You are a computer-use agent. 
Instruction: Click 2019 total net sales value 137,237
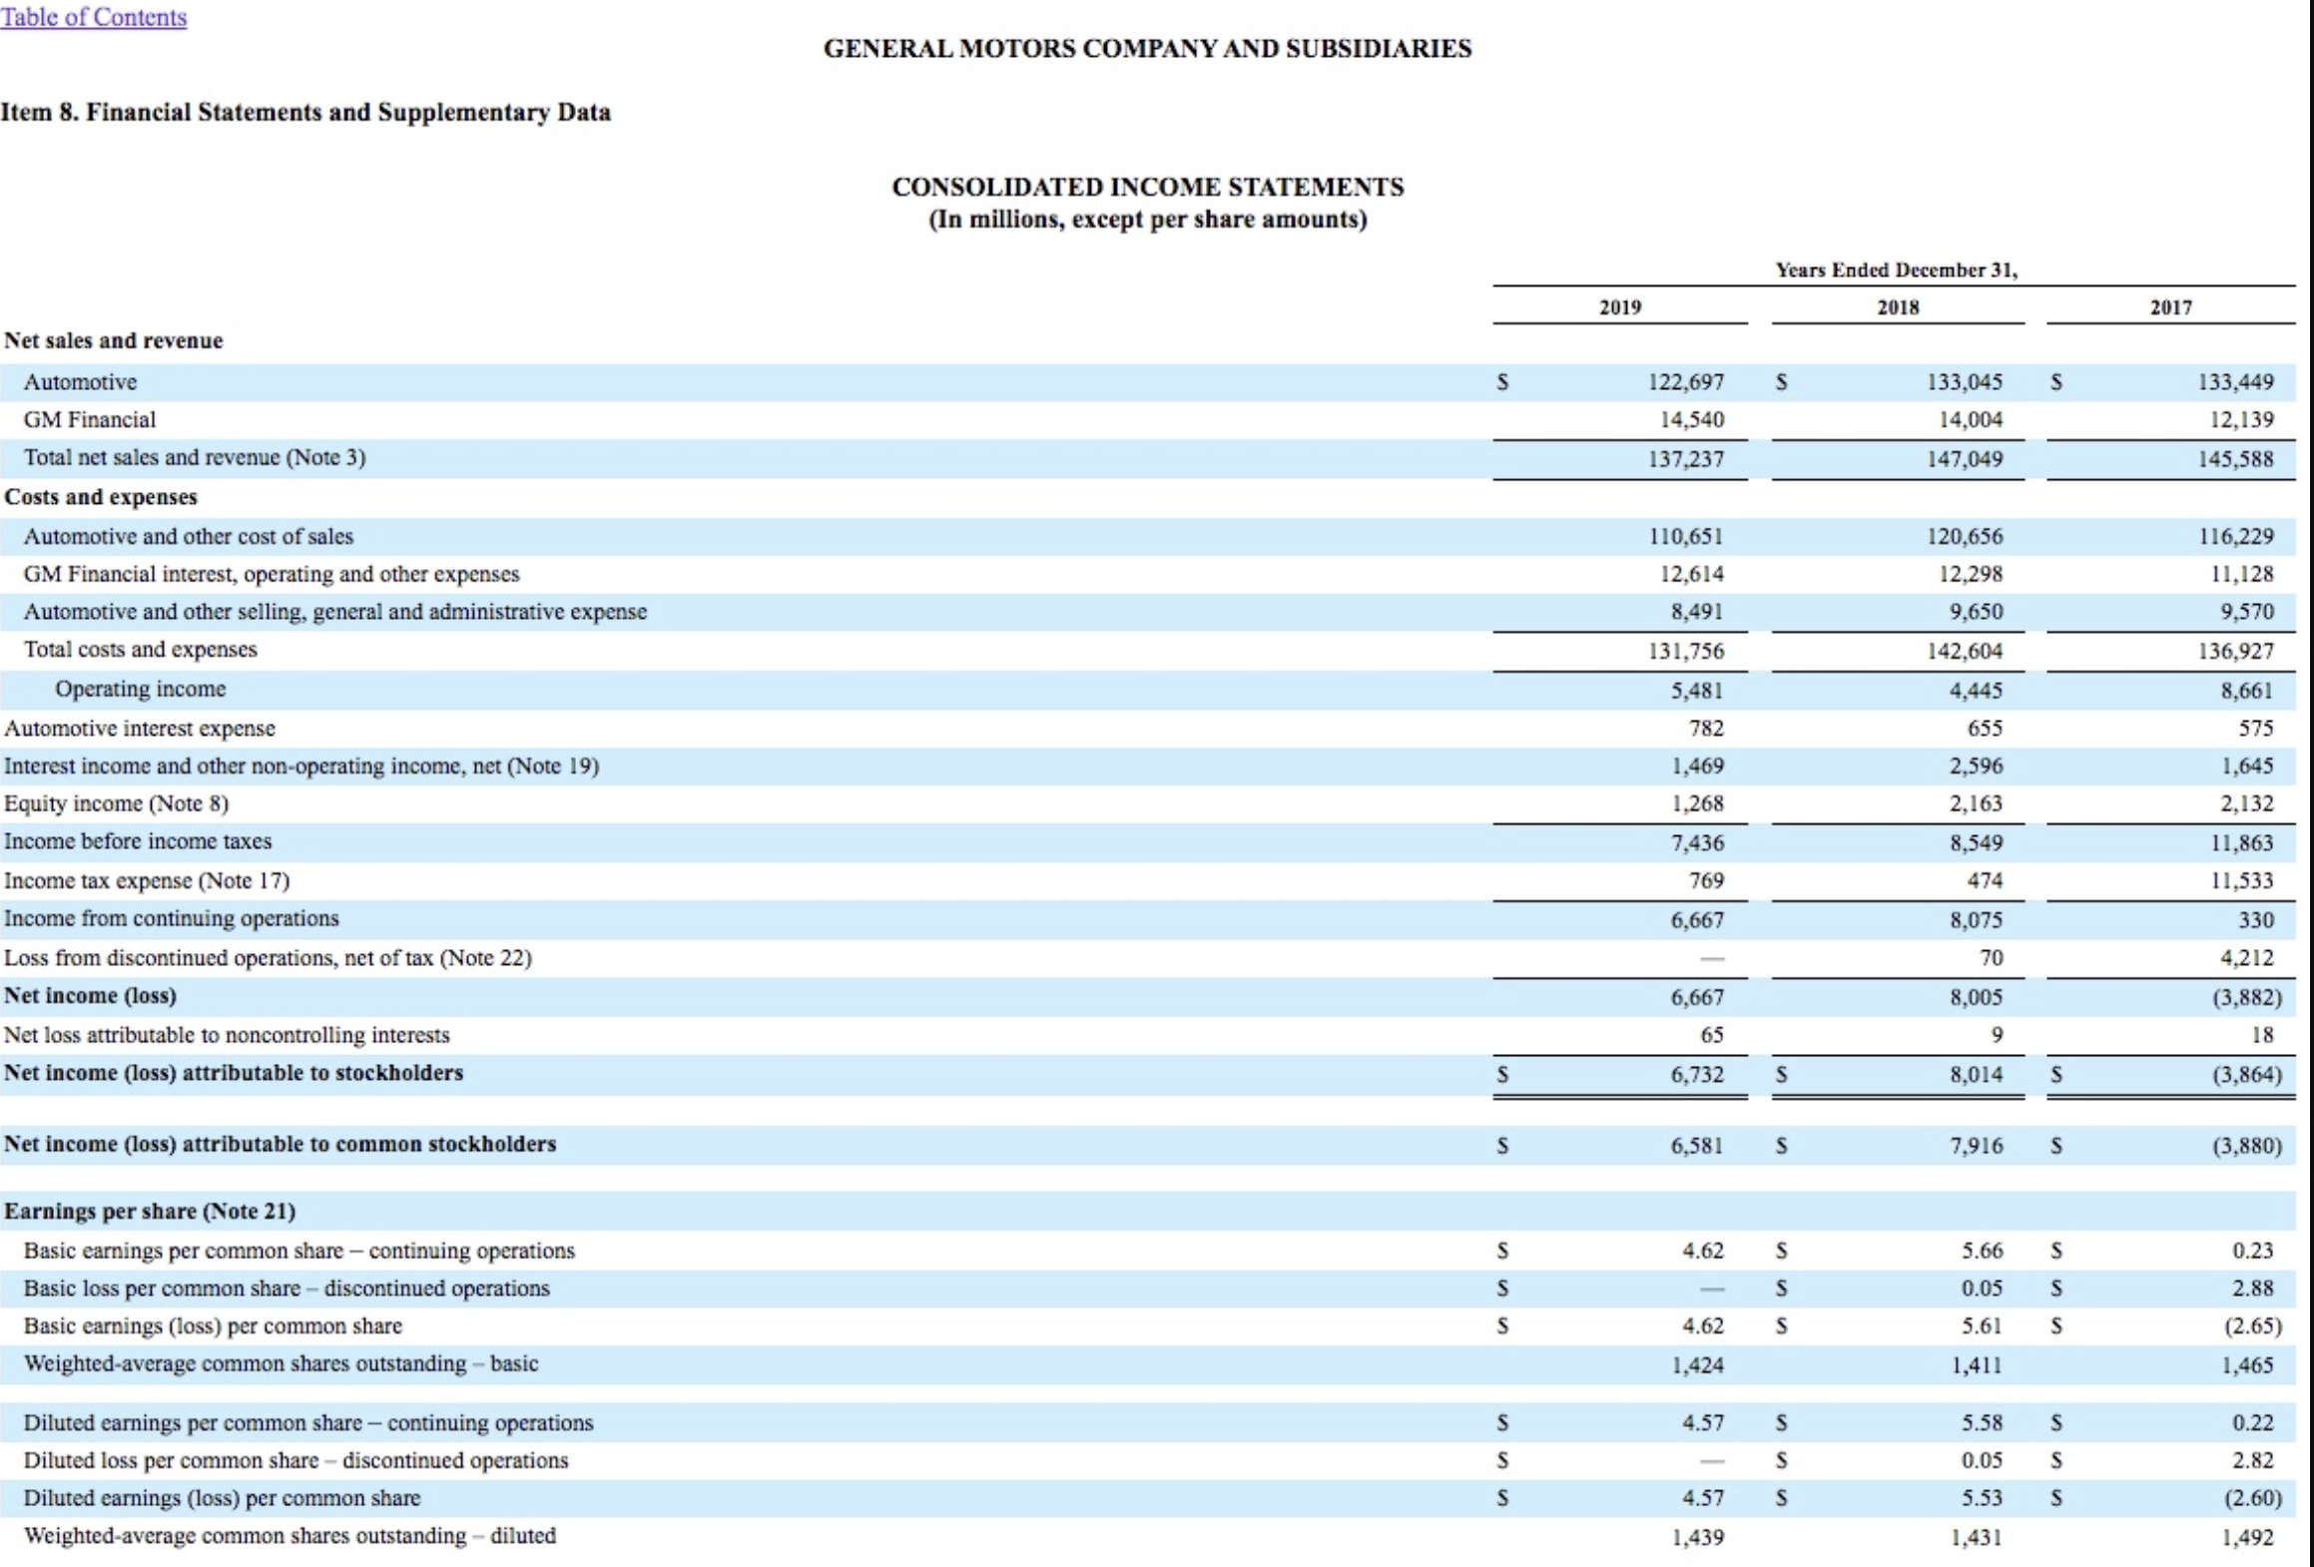1685,459
